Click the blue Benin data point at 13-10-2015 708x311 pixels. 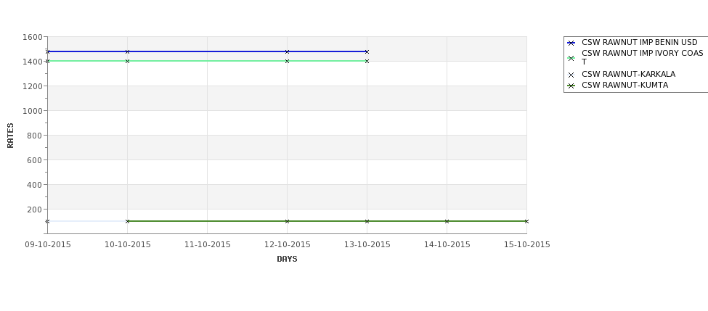(367, 52)
